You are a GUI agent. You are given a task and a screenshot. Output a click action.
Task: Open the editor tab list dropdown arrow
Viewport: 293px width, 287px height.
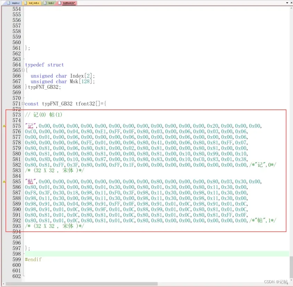[287, 3]
